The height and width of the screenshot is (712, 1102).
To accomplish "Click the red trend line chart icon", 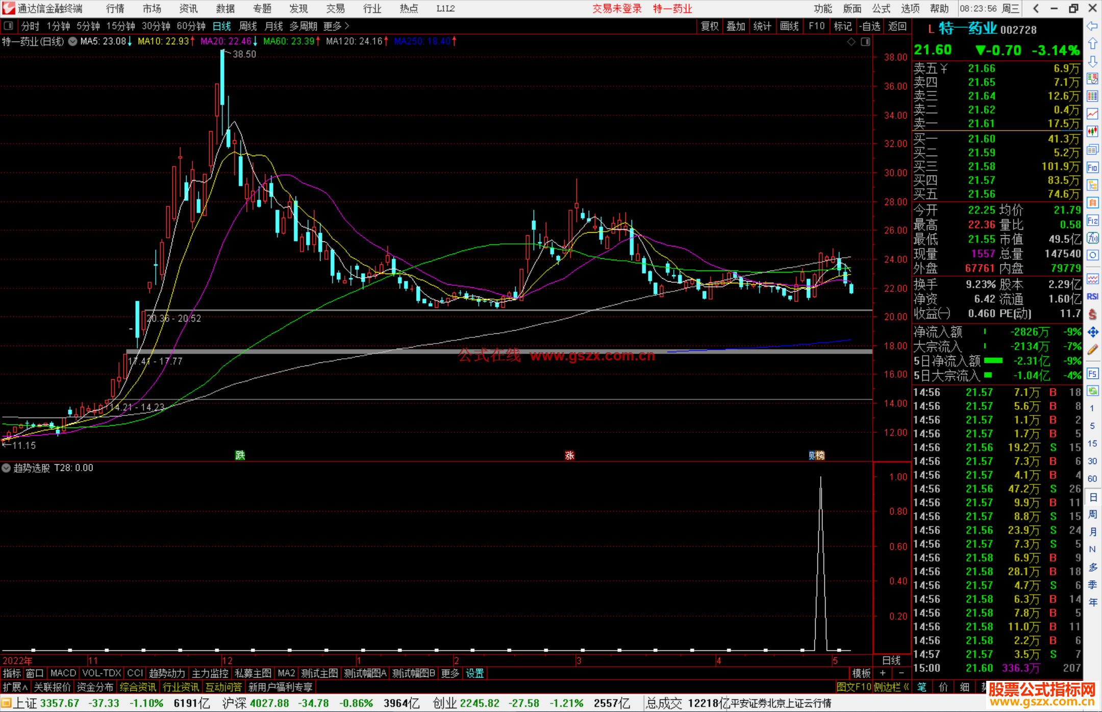I will coord(1092,114).
